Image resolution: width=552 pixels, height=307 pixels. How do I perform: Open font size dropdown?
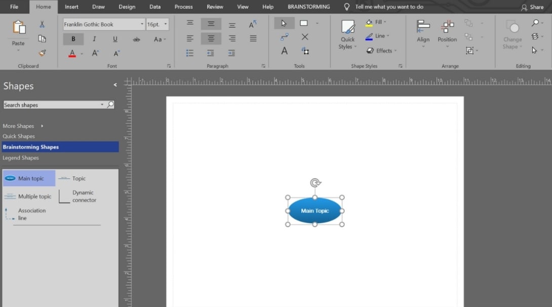pos(166,24)
